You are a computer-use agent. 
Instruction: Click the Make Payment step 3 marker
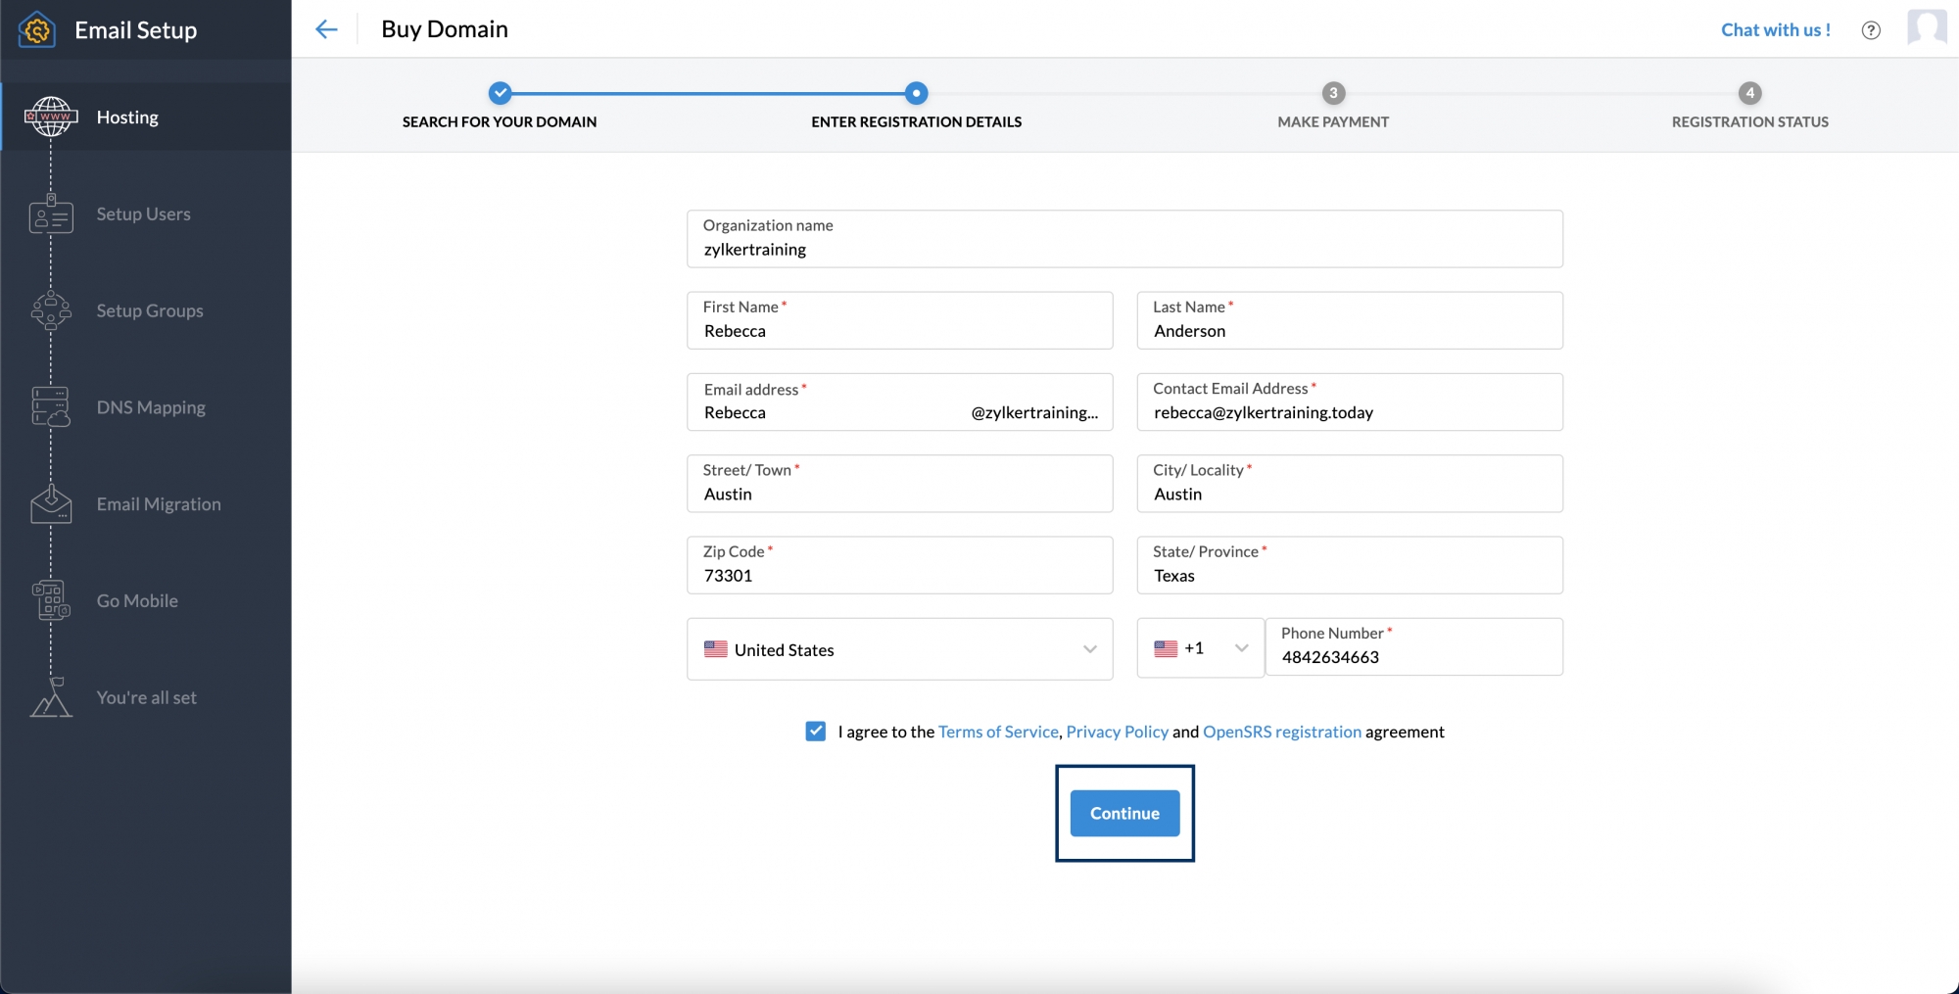(x=1332, y=94)
